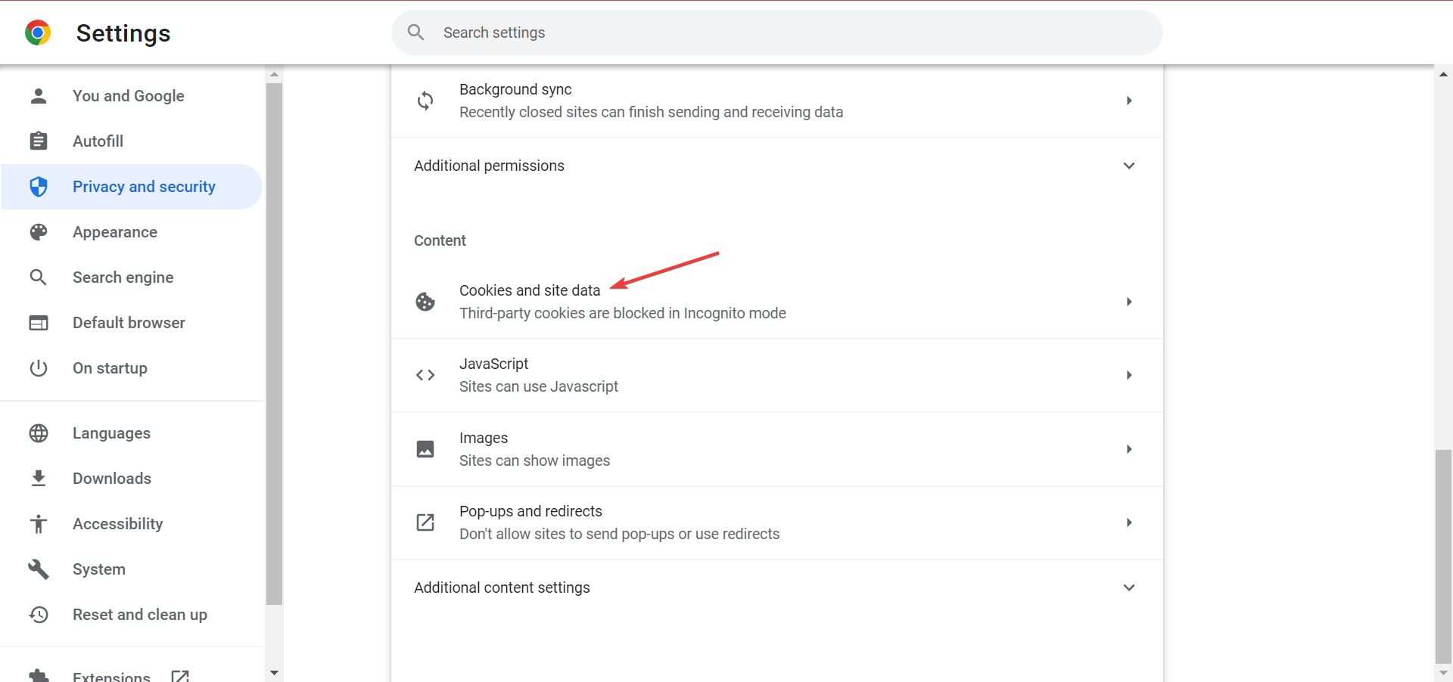This screenshot has width=1453, height=682.
Task: Open Extensions in a new tab
Action: [x=180, y=675]
